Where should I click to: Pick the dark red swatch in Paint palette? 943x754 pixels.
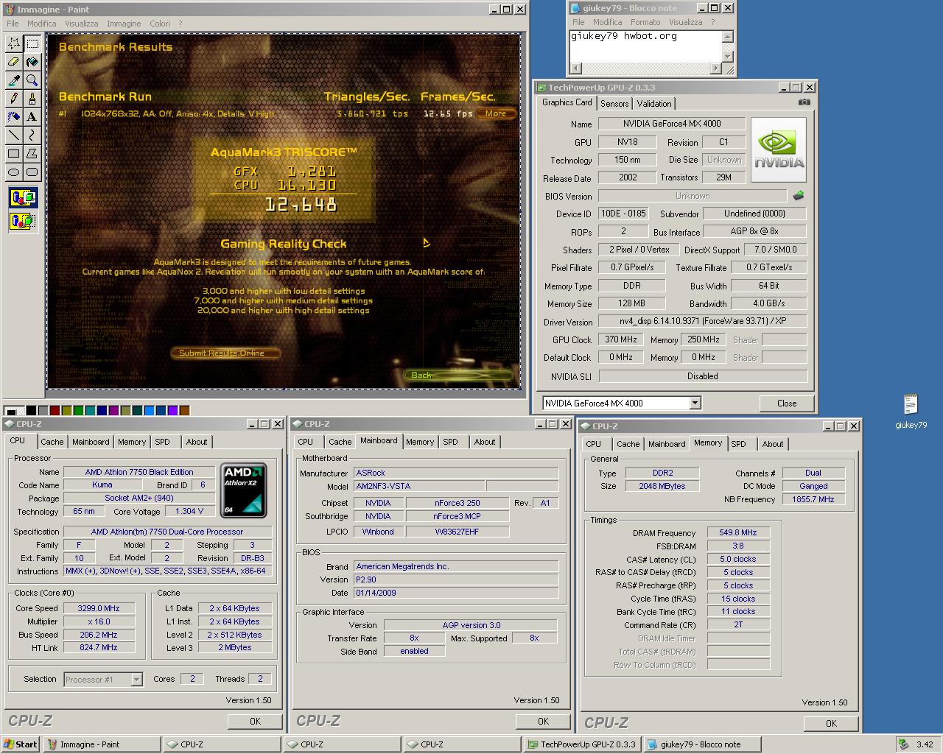tap(55, 410)
